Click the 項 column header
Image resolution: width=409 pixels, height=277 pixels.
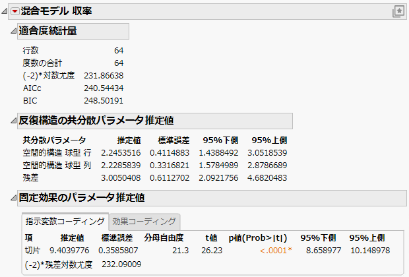point(28,237)
